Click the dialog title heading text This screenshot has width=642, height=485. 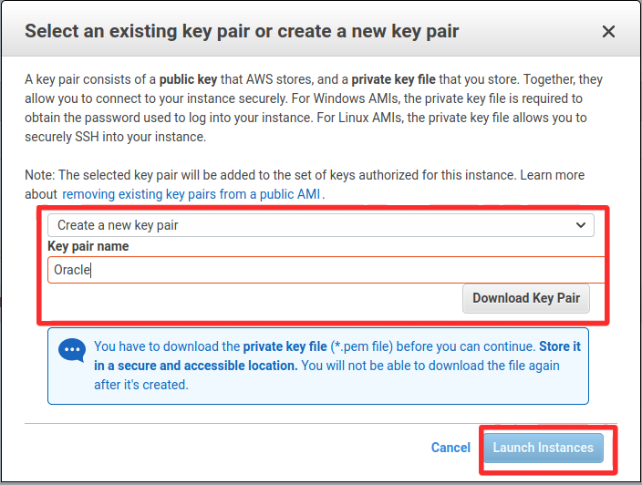click(x=242, y=32)
